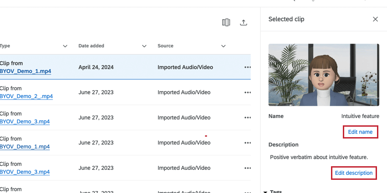The image size is (387, 193).
Task: Close the Selected clip panel
Action: [x=375, y=19]
